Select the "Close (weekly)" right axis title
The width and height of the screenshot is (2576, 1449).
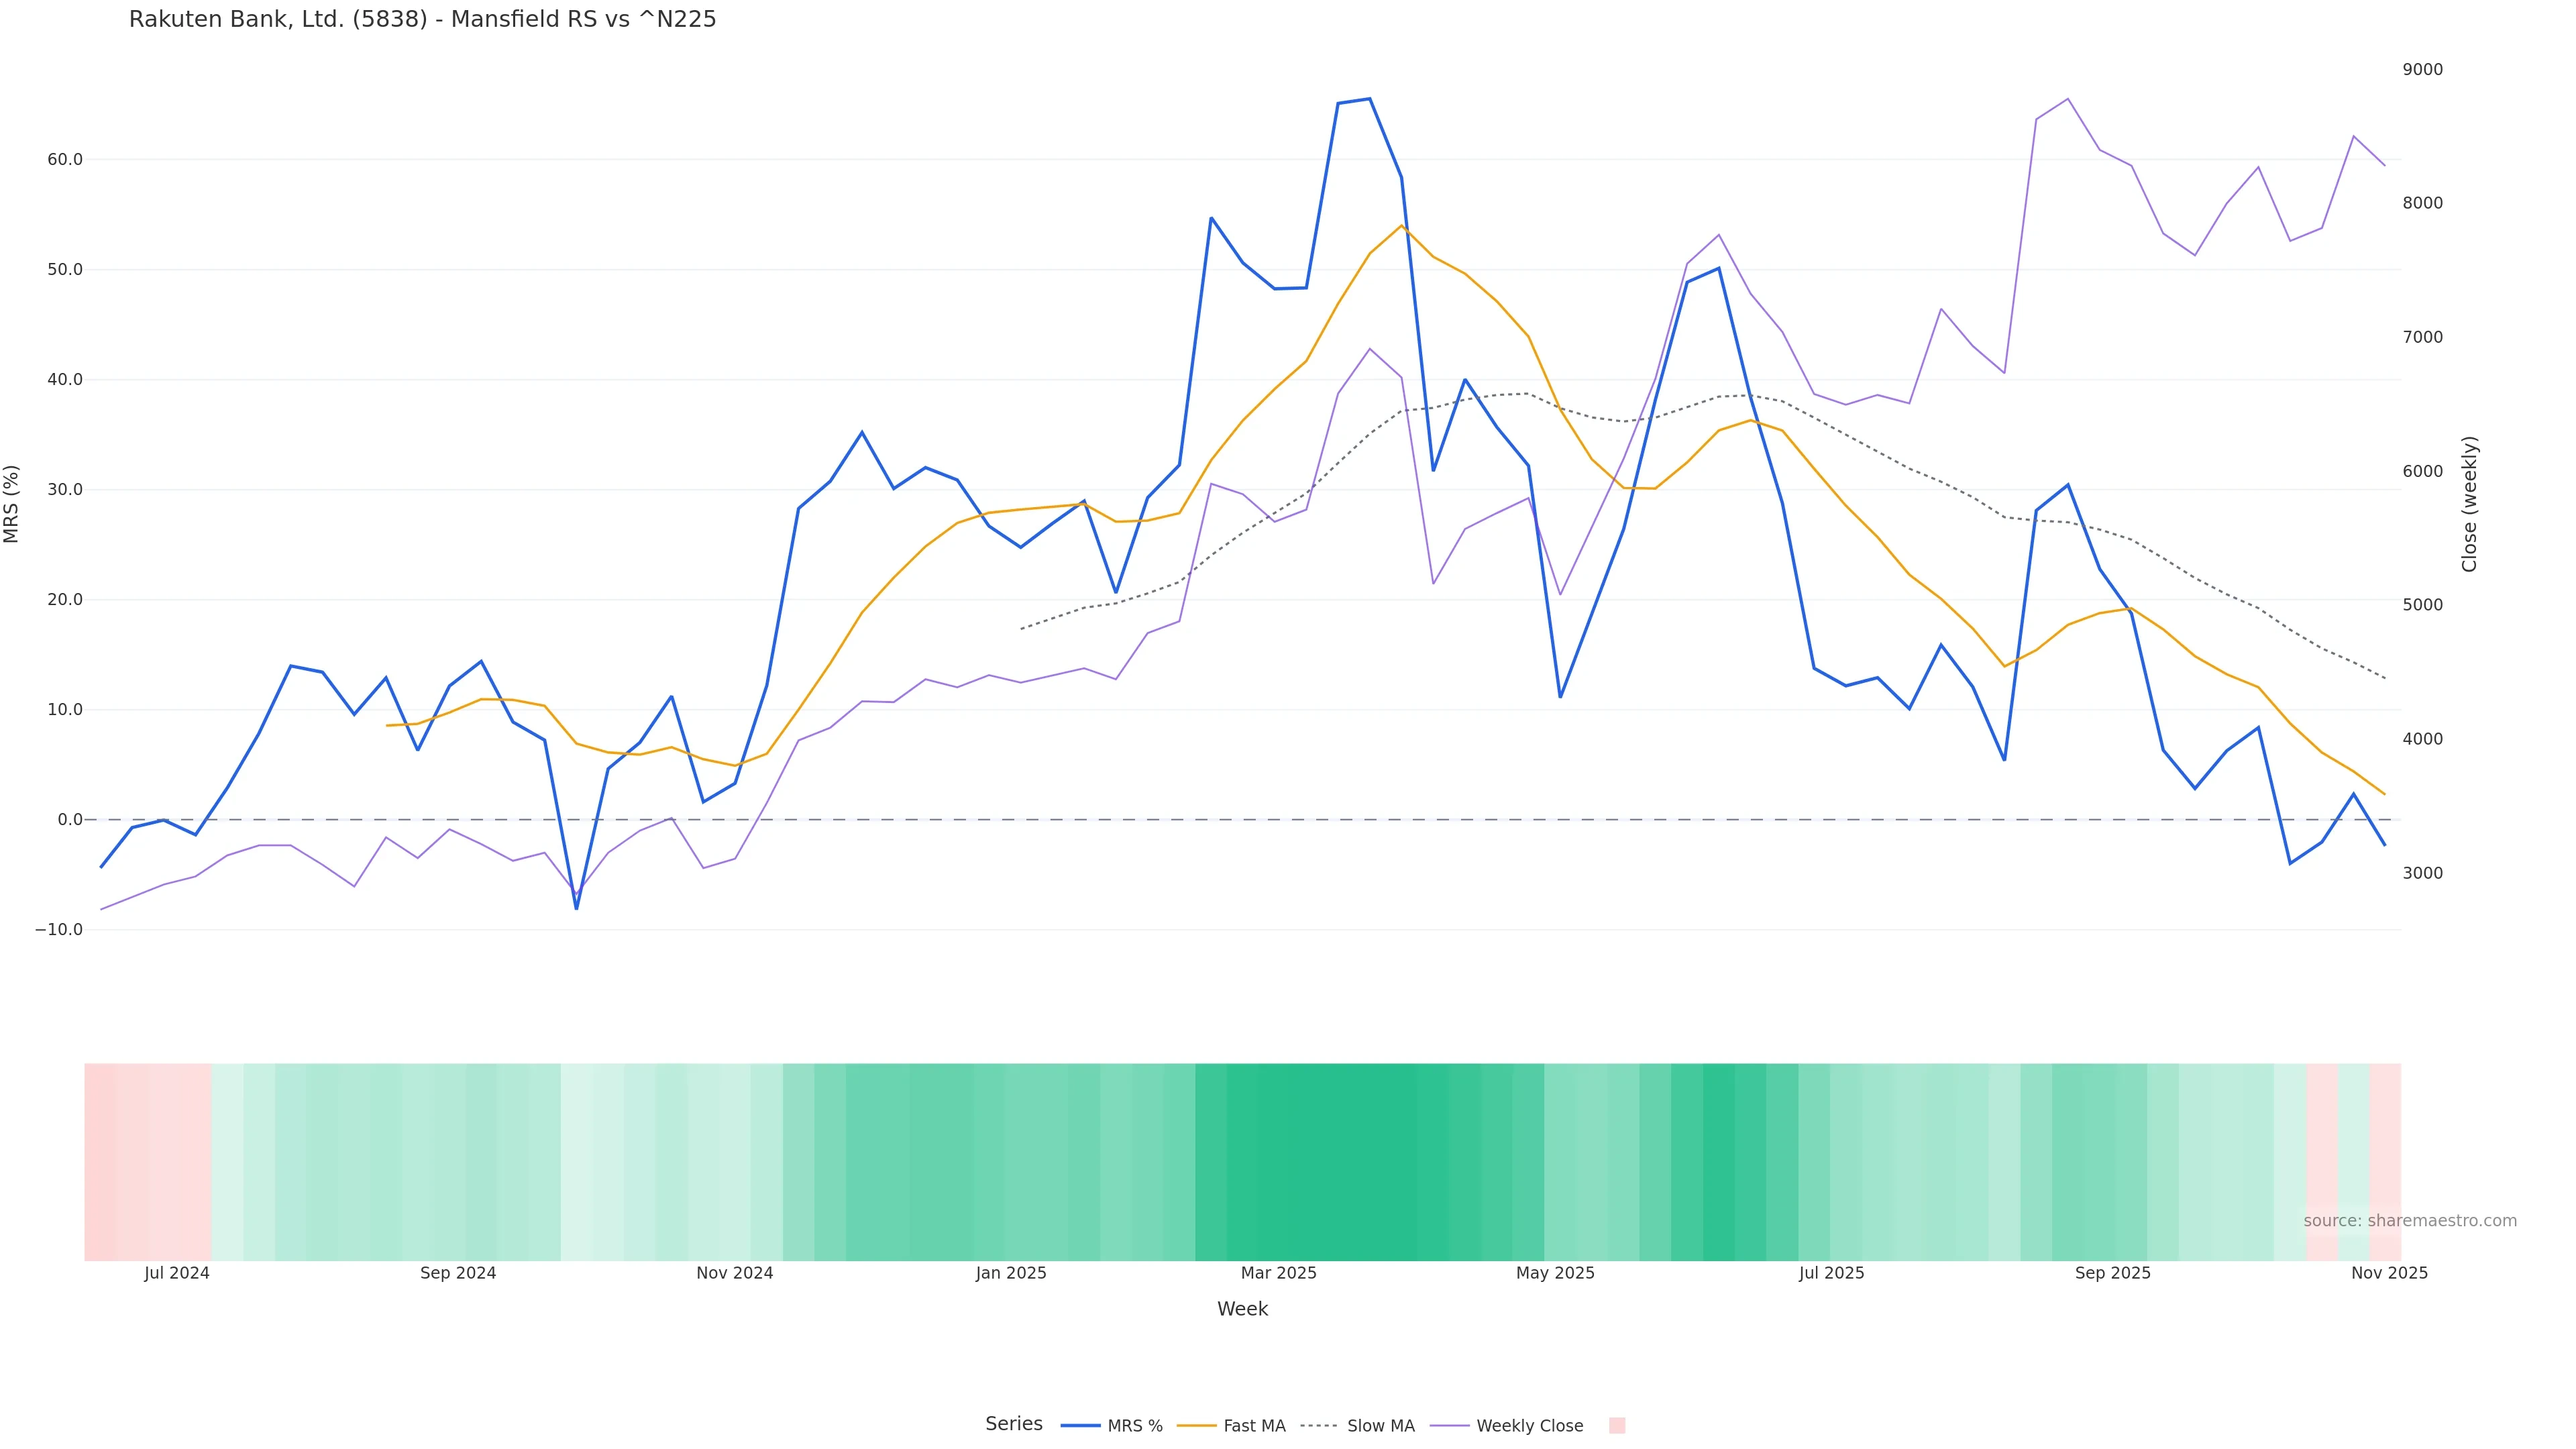(x=2469, y=504)
